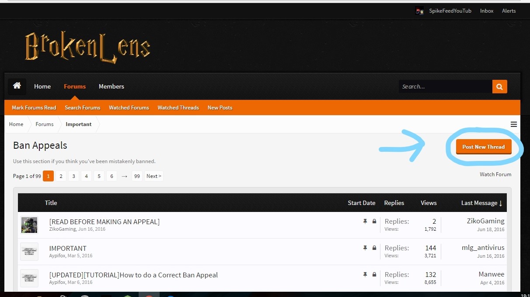Viewport: 530px width, 297px height.
Task: Click the Apr 4, 2016 last message date
Action: click(492, 283)
